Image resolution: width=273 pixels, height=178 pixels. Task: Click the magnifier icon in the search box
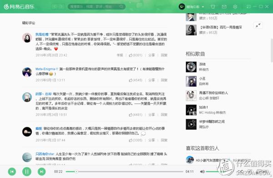(121, 7)
